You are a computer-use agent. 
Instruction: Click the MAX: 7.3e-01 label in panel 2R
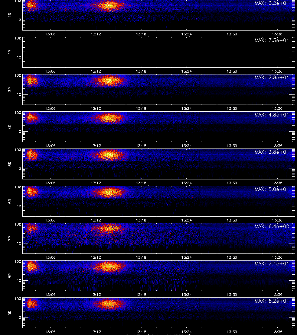tap(272, 40)
